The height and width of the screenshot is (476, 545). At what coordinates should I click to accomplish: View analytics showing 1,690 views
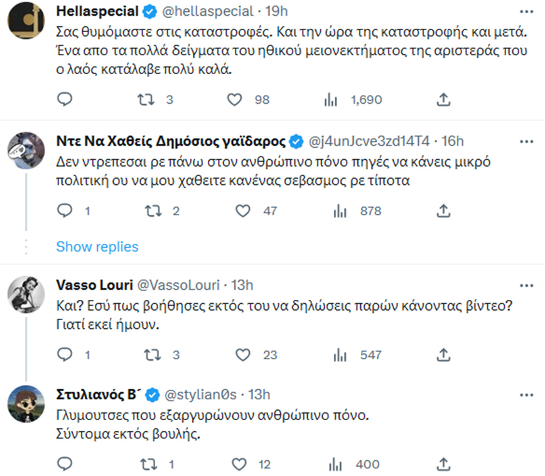tap(330, 100)
